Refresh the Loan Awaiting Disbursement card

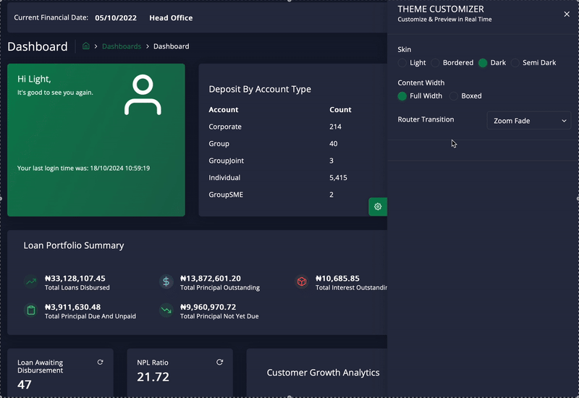100,362
